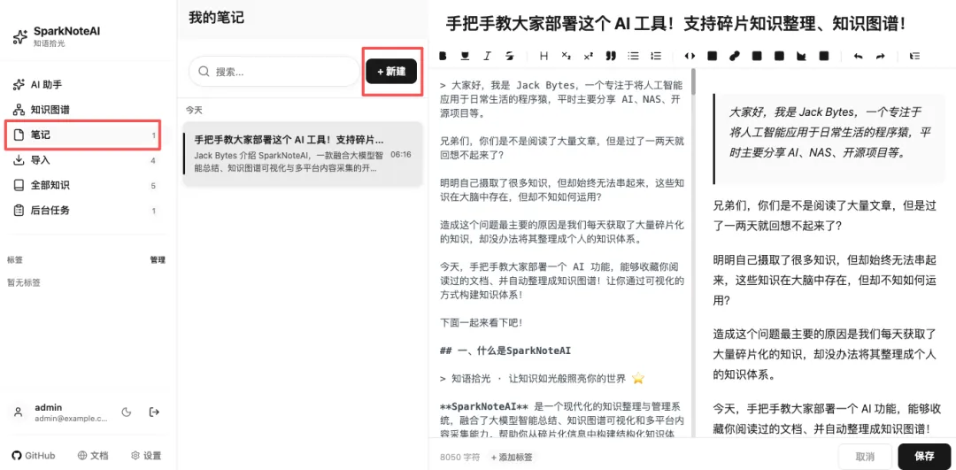Click + 添加标签 below the editor

[x=512, y=457]
